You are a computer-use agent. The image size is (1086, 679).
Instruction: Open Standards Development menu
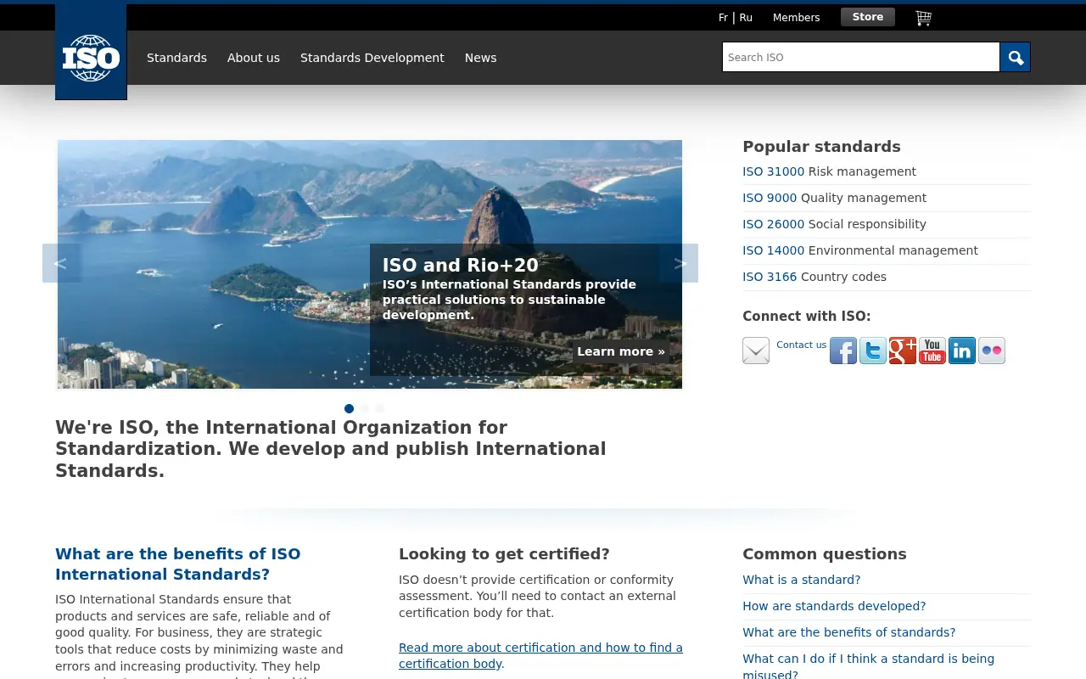(372, 58)
